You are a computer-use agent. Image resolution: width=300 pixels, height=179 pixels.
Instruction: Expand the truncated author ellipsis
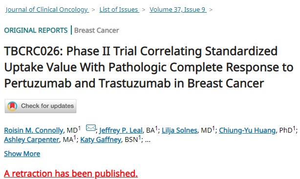[x=148, y=140]
